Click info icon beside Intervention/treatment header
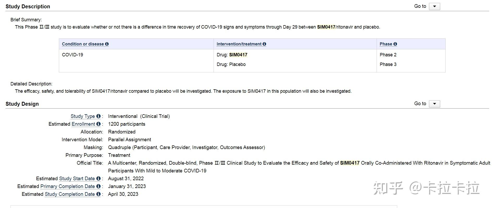This screenshot has height=208, width=492. [264, 44]
